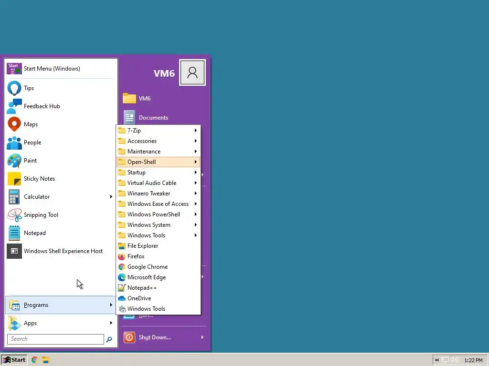
Task: Open Sticky Notes icon
Action: (14, 179)
